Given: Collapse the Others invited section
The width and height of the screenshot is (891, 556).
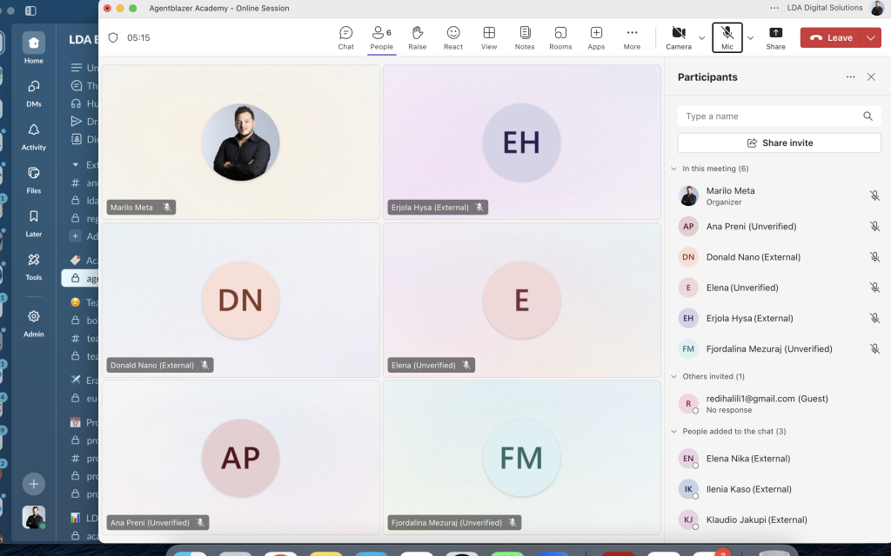Looking at the screenshot, I should click(x=673, y=377).
